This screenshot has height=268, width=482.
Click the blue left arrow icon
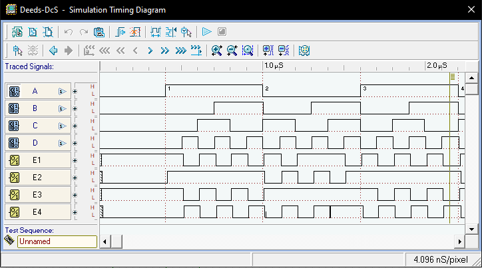click(53, 50)
